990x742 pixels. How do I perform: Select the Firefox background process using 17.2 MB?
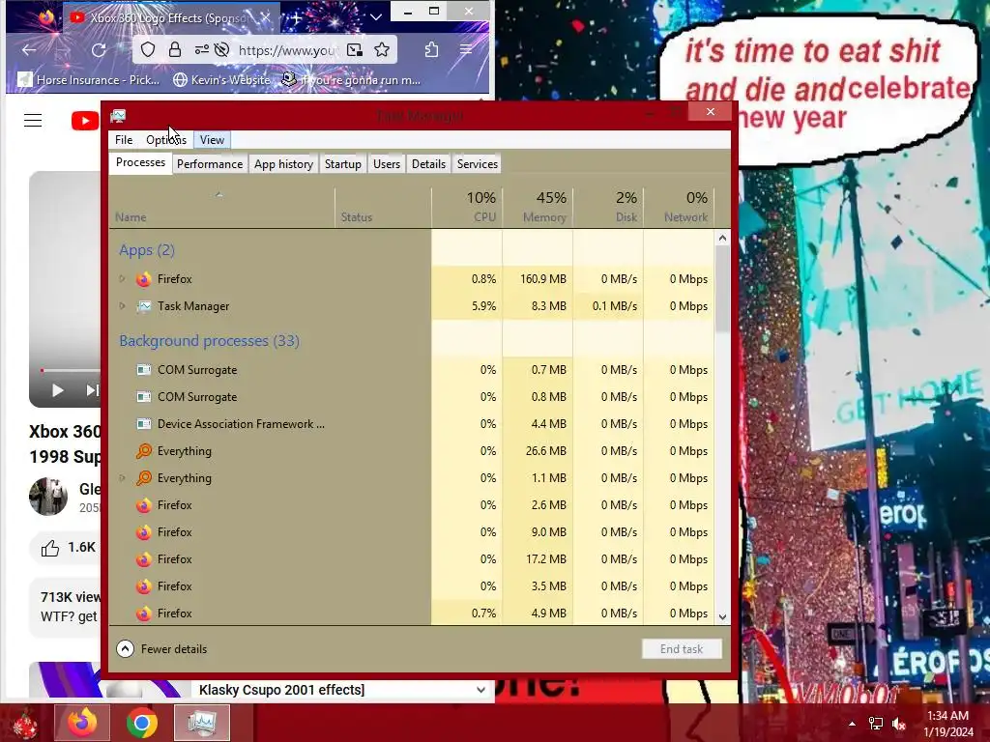[x=412, y=559]
